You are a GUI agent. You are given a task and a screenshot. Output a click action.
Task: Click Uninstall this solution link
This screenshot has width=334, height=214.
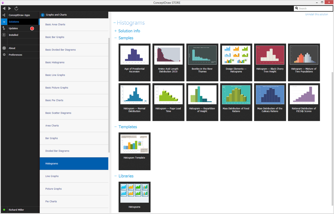tap(317, 14)
